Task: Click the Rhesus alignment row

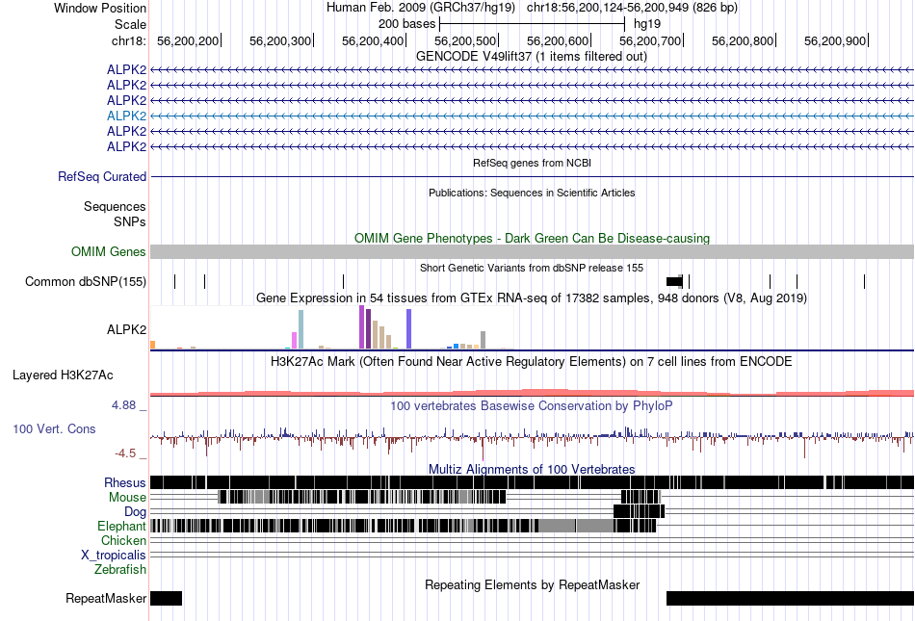Action: pyautogui.click(x=532, y=482)
